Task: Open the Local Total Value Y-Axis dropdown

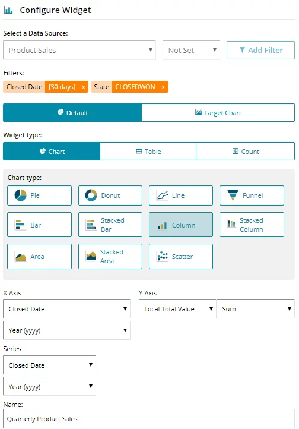Action: click(x=177, y=309)
